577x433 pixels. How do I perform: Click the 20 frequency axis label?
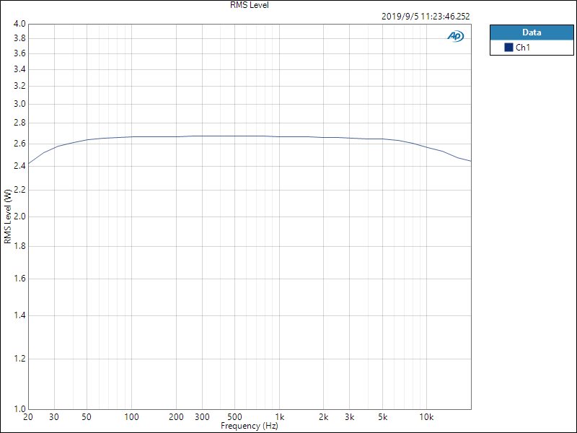(x=28, y=417)
